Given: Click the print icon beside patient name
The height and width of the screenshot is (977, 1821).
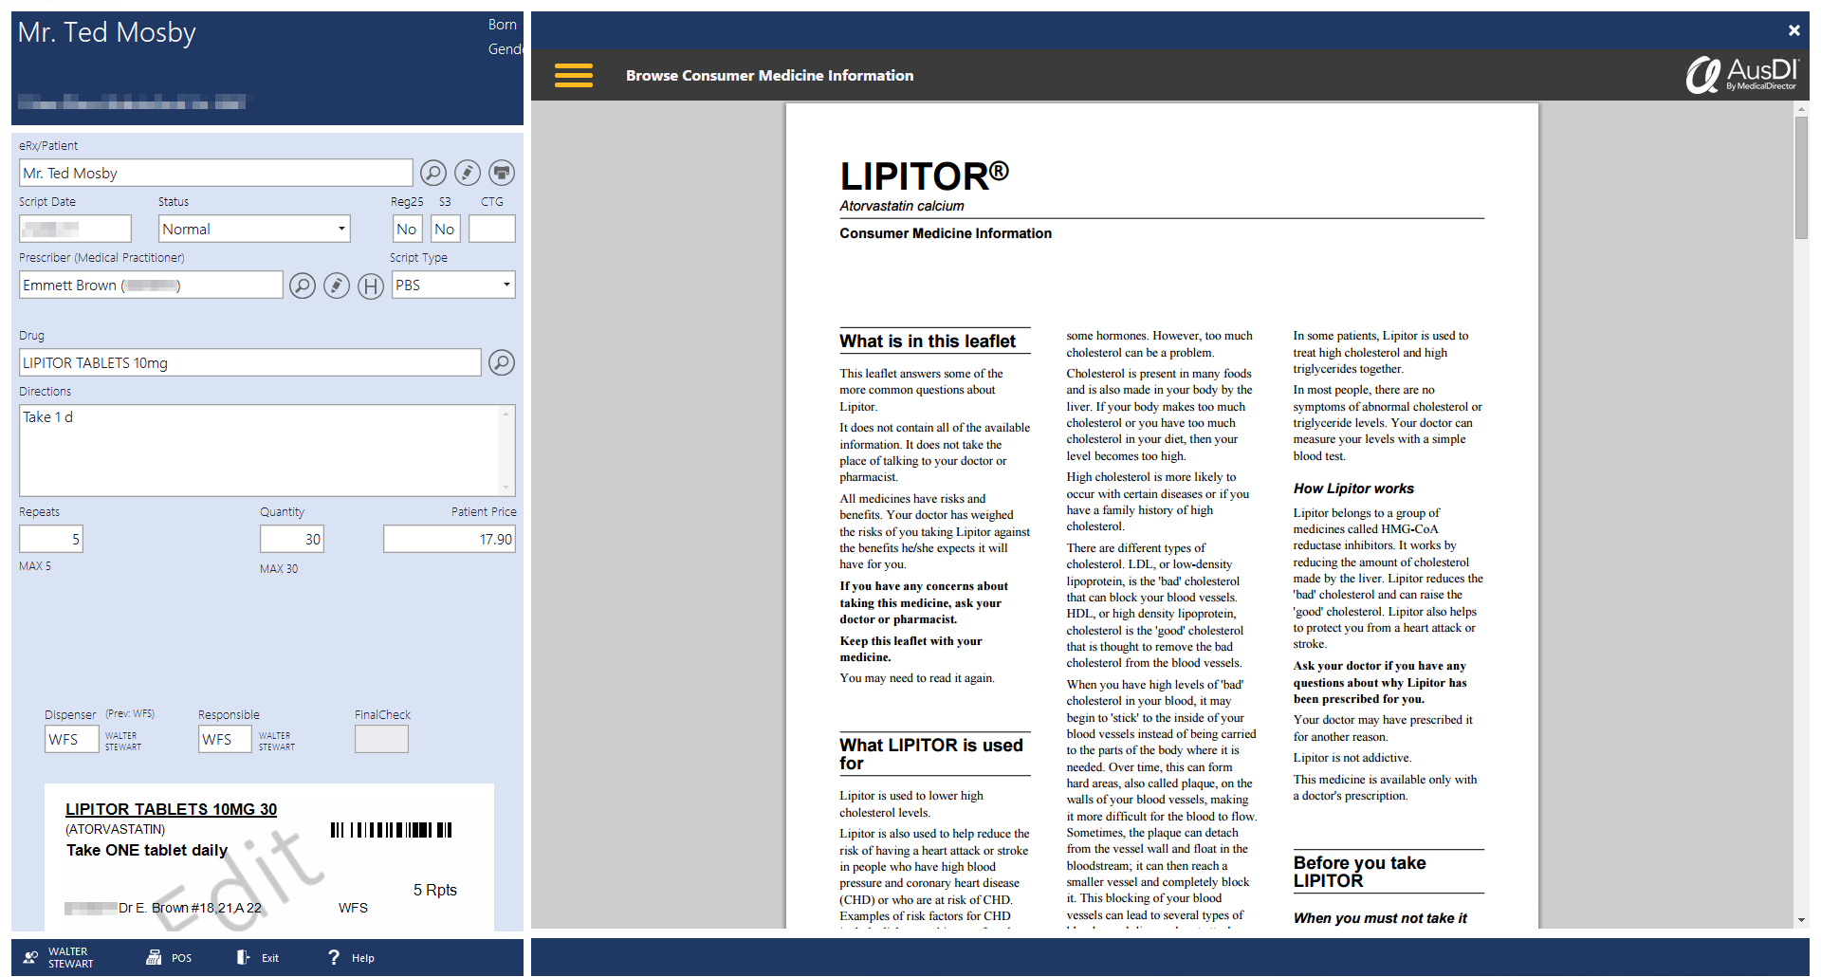Looking at the screenshot, I should click(502, 173).
